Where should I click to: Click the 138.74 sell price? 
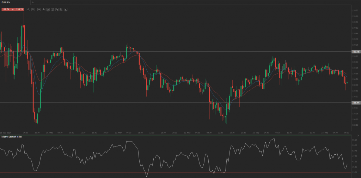[5, 10]
